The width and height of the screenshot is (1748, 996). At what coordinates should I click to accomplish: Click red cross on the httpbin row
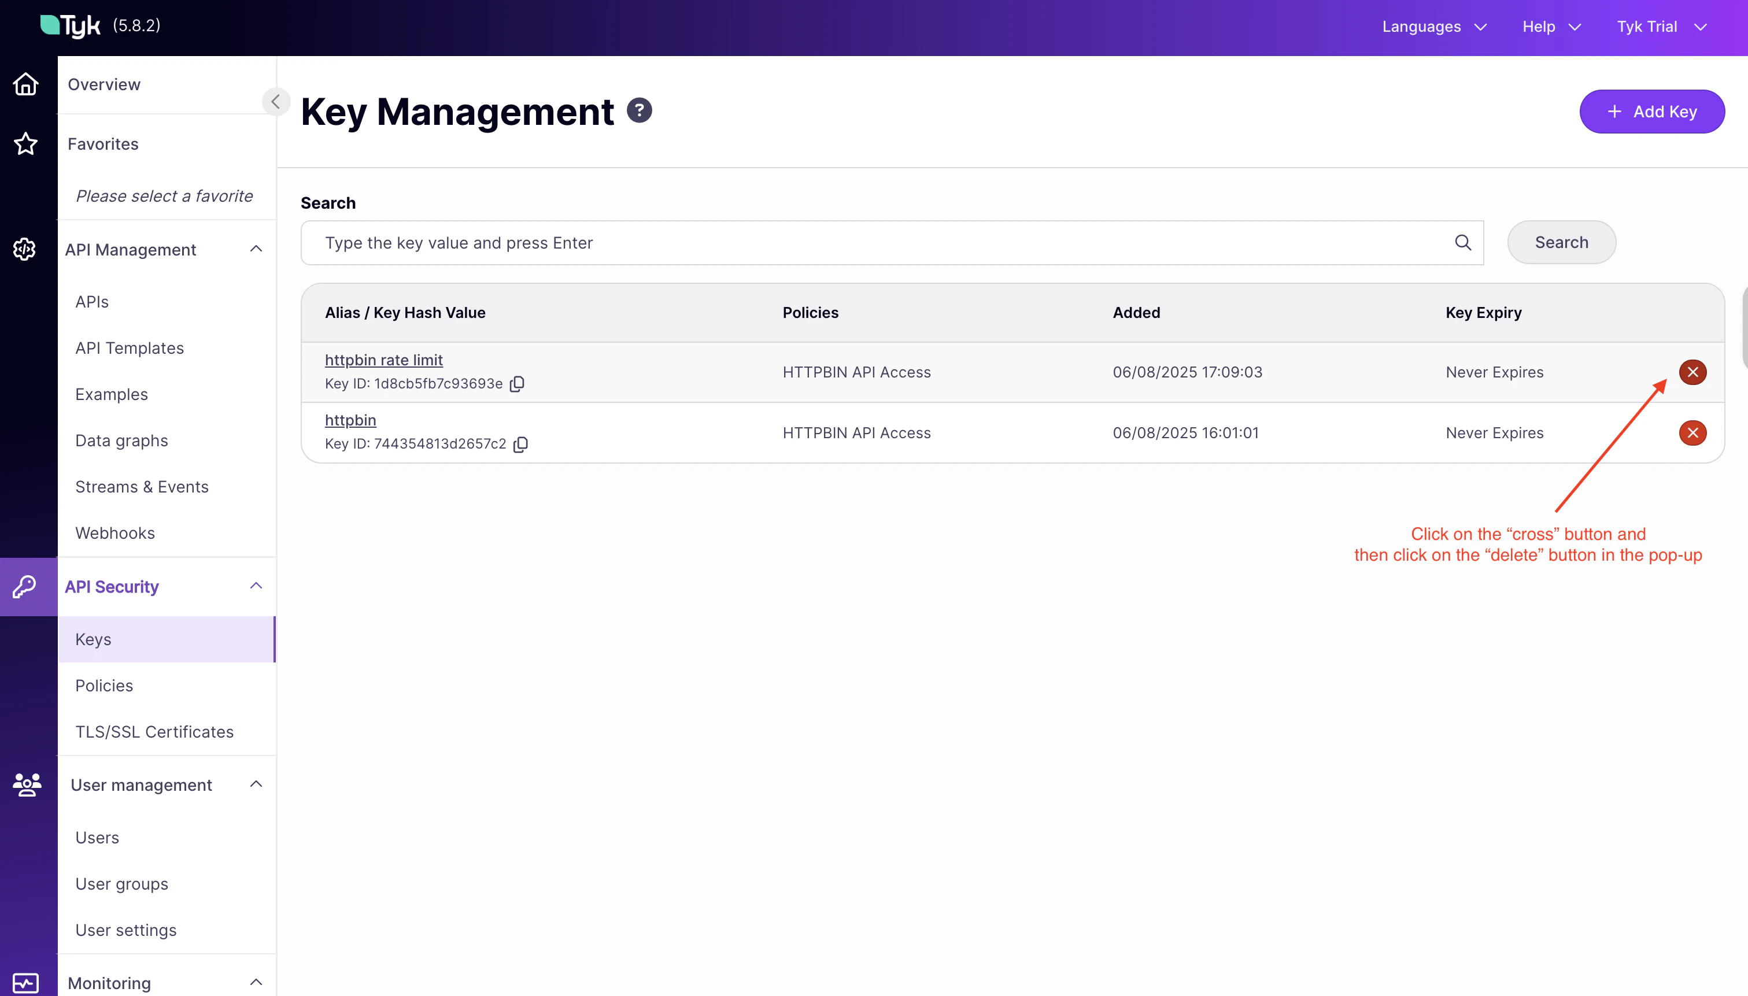click(1692, 432)
